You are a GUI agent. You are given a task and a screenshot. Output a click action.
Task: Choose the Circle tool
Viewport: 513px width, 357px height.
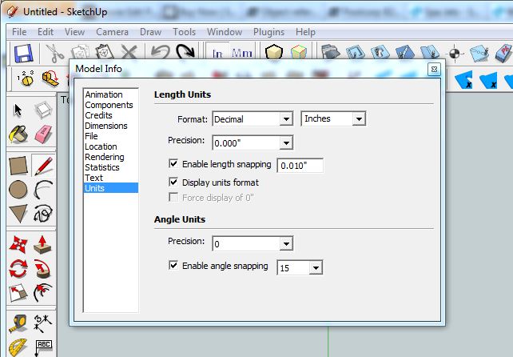[x=18, y=190]
